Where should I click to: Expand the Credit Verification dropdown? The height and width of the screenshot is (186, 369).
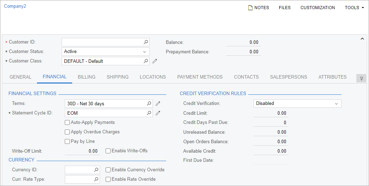pos(336,104)
